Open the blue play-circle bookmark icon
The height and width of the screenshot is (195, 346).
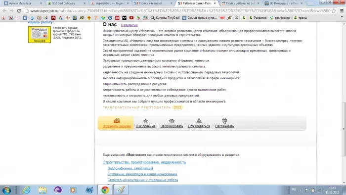click(110, 18)
